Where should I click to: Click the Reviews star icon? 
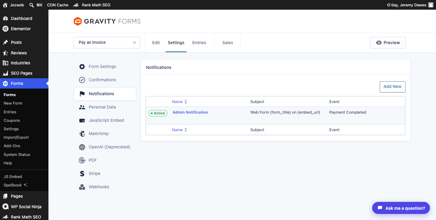tap(5, 53)
